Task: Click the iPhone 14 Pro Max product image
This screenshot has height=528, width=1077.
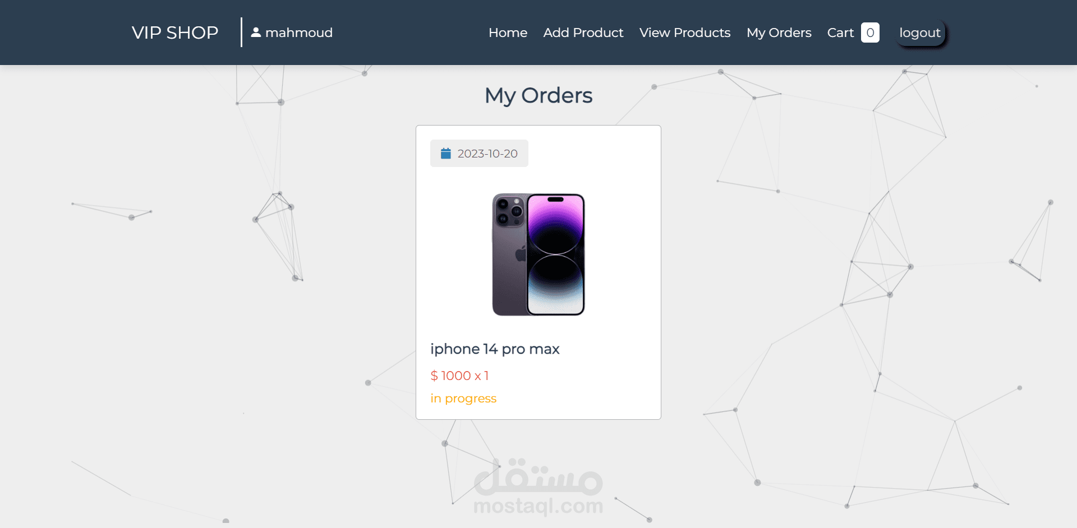Action: point(538,254)
